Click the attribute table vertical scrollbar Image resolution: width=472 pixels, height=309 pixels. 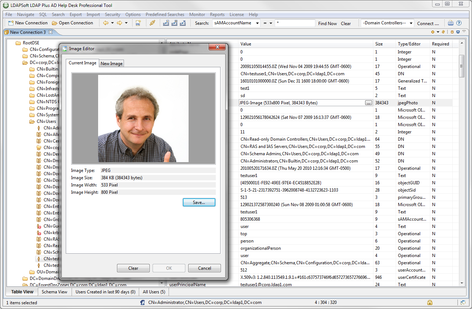461,66
